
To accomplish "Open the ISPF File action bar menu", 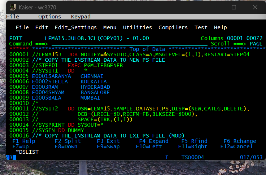I will point(22,27).
